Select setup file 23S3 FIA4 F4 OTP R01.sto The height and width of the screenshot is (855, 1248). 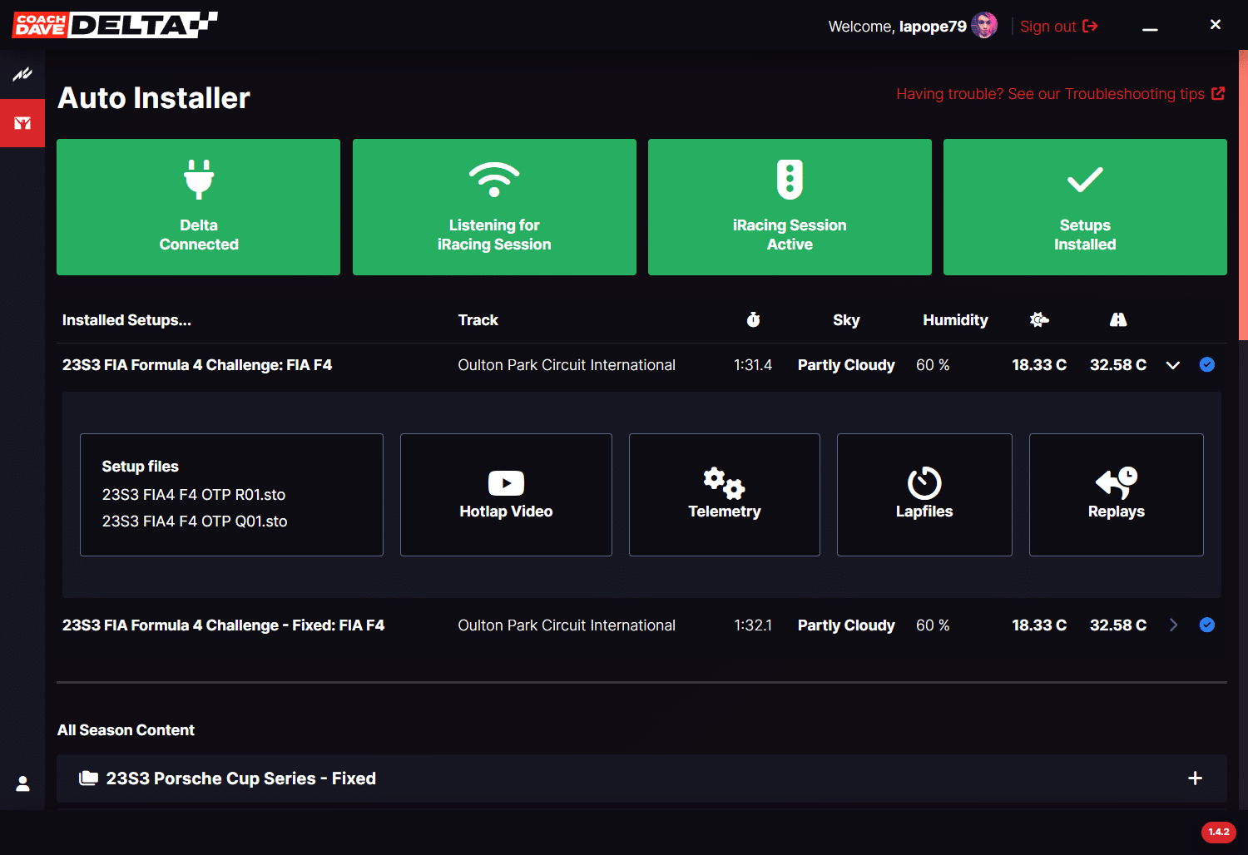(194, 495)
